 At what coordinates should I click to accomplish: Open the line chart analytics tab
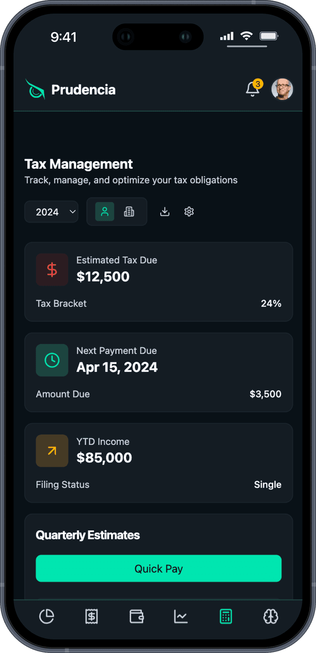(181, 616)
